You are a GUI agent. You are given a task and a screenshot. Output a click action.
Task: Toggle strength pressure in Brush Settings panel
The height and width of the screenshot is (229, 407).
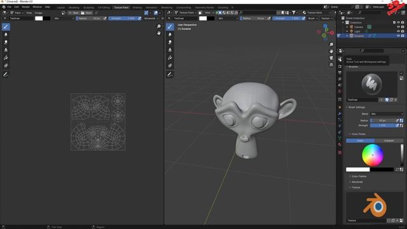coord(397,125)
